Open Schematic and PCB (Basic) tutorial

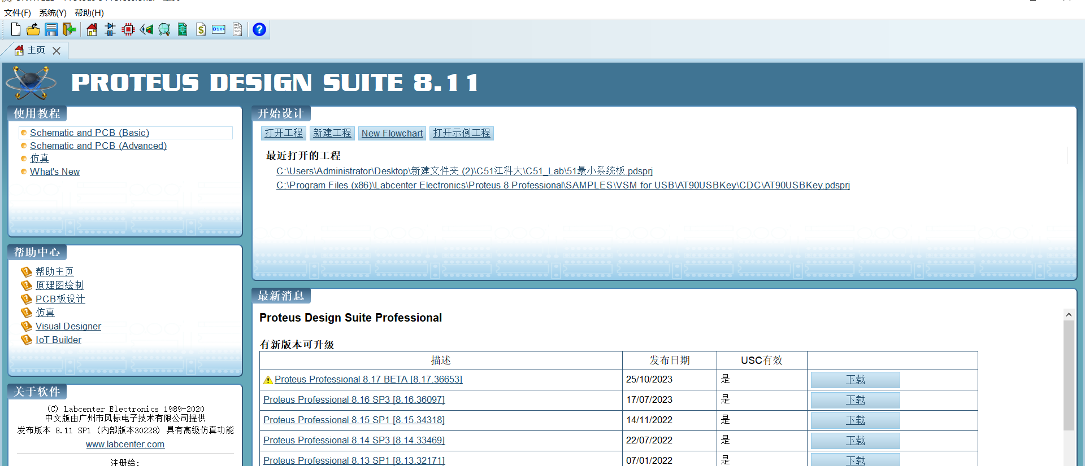89,133
